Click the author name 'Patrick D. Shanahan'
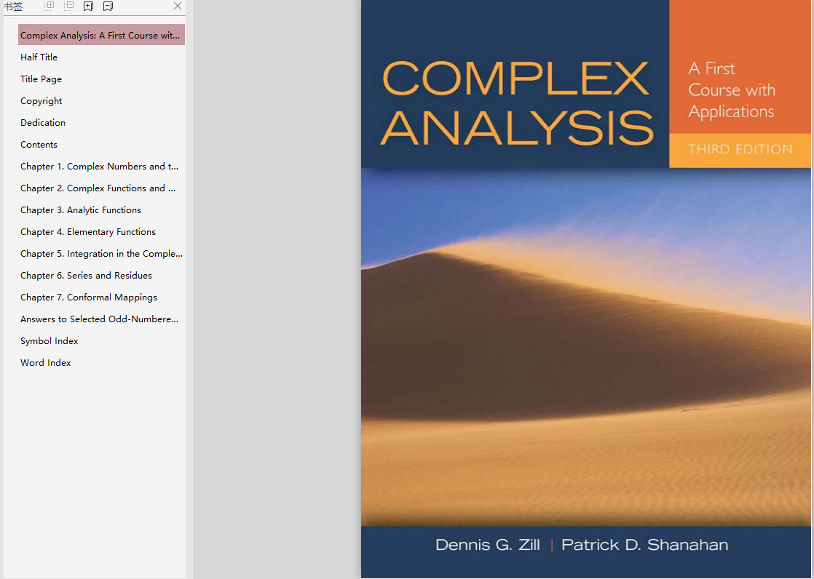The image size is (814, 579). coord(645,544)
